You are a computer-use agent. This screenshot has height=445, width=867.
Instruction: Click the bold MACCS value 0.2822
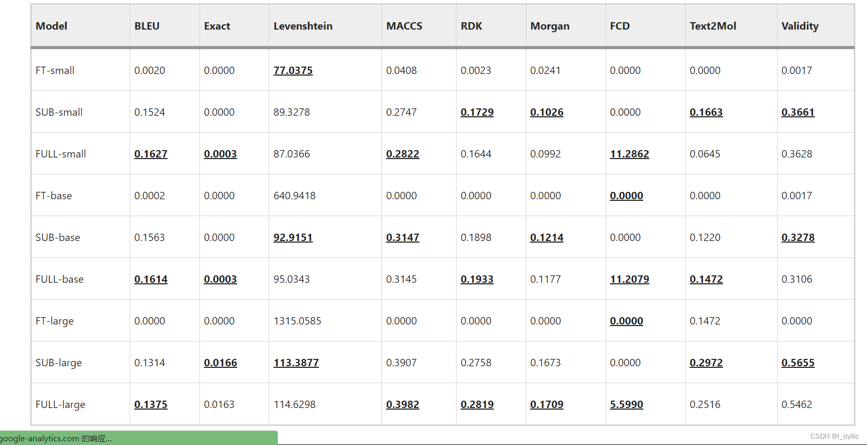click(403, 154)
